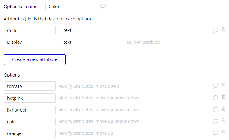The height and width of the screenshot is (140, 229).
Task: Open comment bubble for lightgreen option
Action: [x=215, y=110]
